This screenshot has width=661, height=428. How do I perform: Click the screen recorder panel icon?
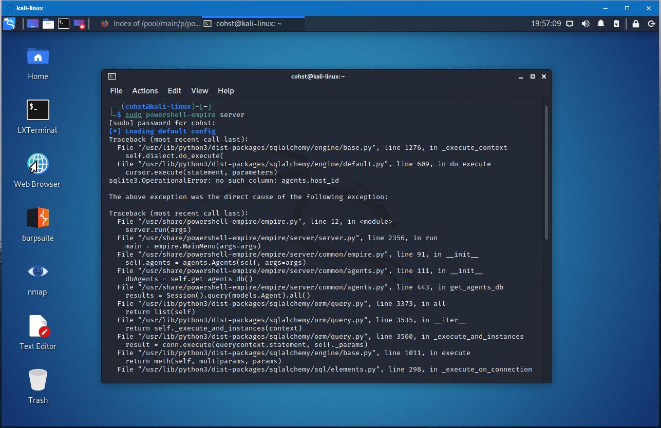(79, 24)
